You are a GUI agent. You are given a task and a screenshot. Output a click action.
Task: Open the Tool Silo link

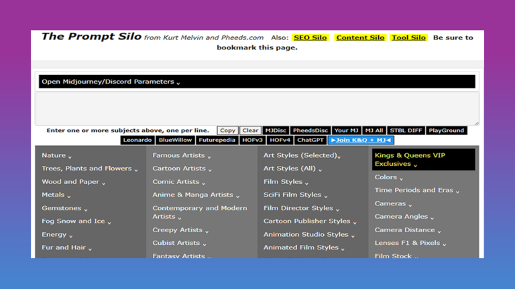pyautogui.click(x=408, y=37)
